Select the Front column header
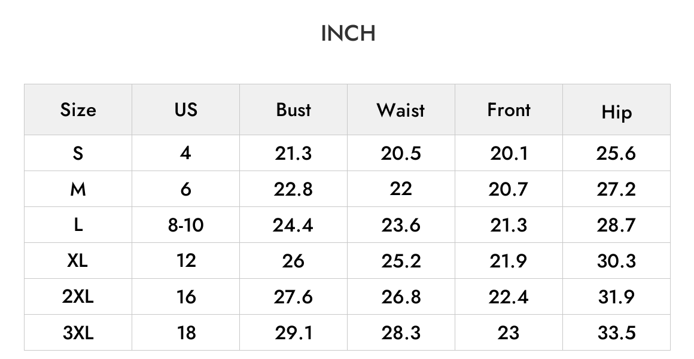 pos(509,109)
